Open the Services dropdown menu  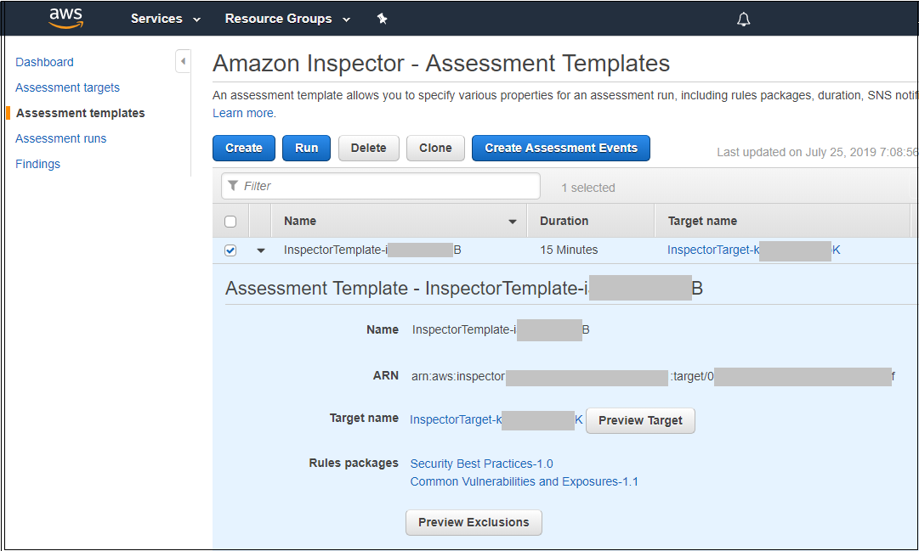pyautogui.click(x=165, y=19)
